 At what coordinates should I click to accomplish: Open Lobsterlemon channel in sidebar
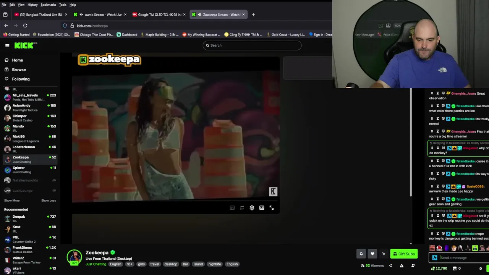tap(30, 149)
